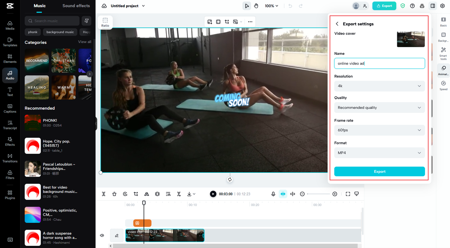
Task: Open settings gear icon at top right
Action: (443, 6)
